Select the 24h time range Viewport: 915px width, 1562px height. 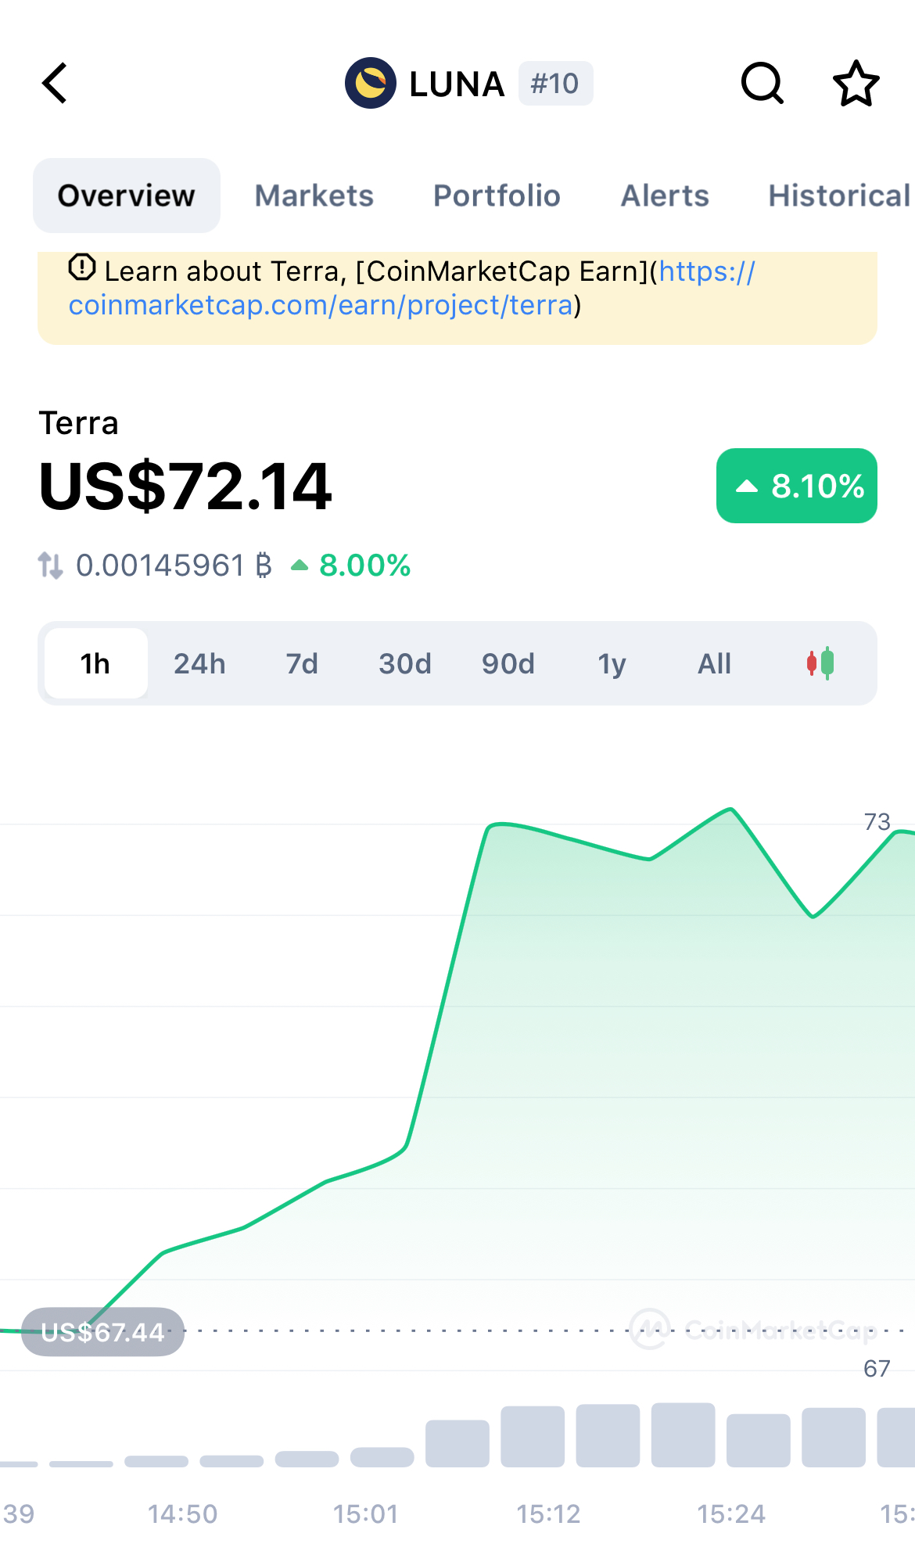click(199, 663)
